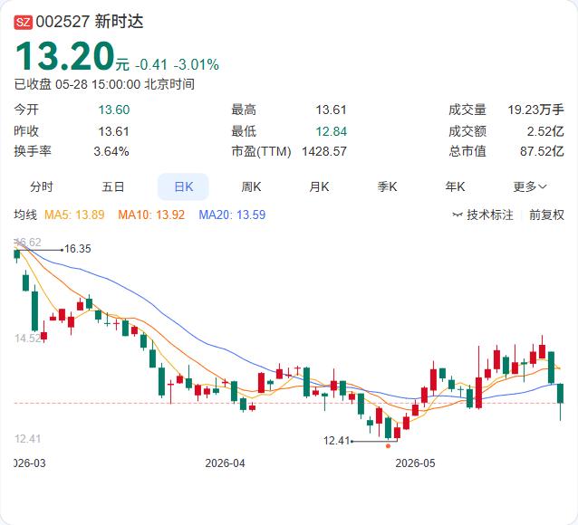Screen dimensions: 578x525
Task: Click the 最高 label
Action: [244, 110]
